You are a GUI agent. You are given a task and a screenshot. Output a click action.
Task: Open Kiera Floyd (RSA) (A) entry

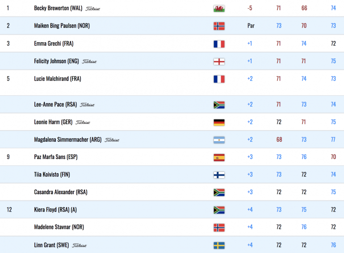click(55, 210)
